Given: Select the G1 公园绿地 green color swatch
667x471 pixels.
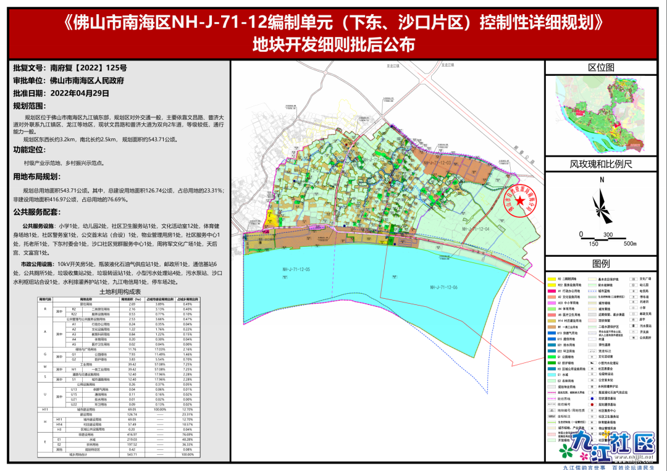Looking at the screenshot, I should 550,356.
